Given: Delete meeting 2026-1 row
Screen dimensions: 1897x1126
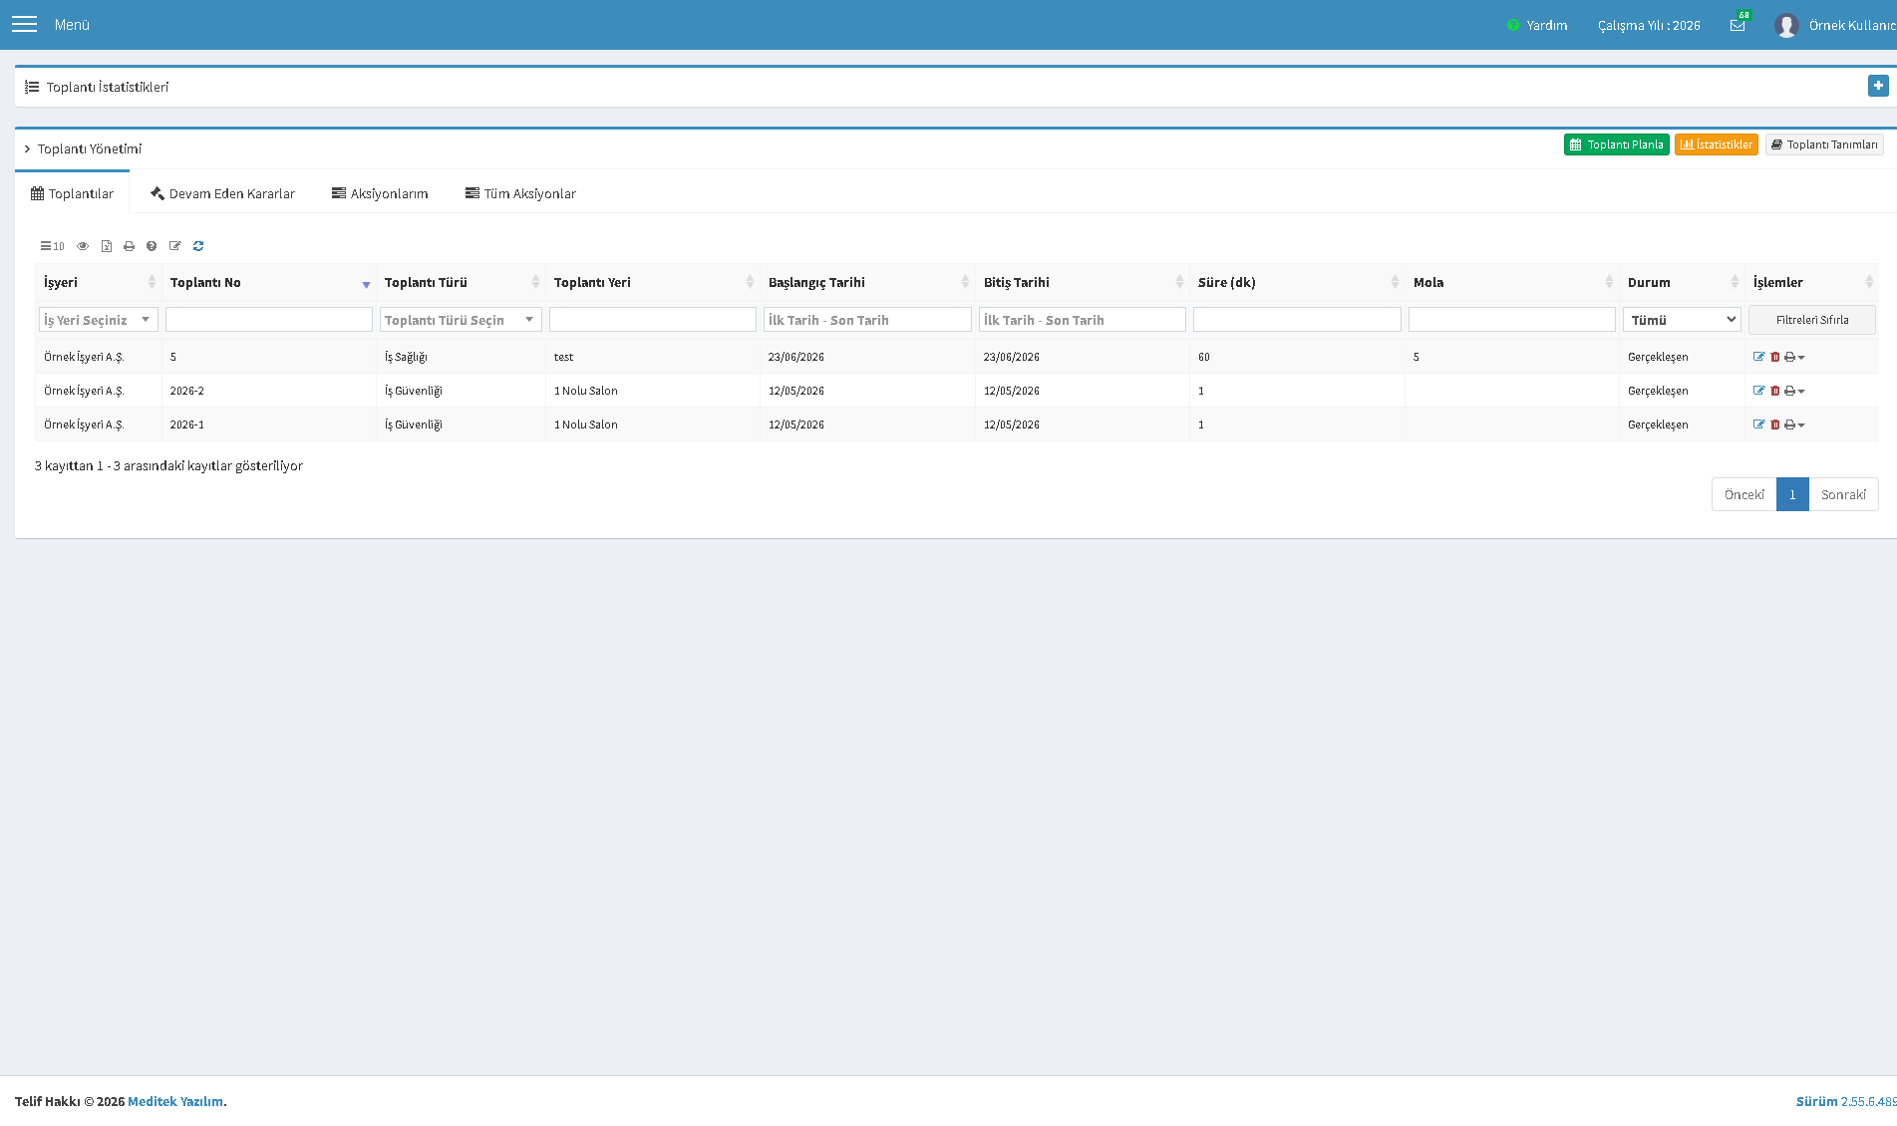Looking at the screenshot, I should (x=1775, y=424).
